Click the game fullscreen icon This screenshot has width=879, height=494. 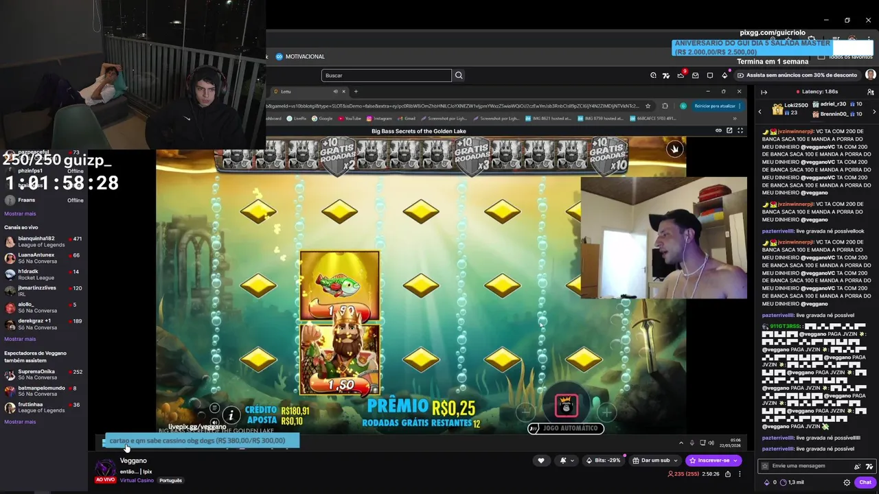pyautogui.click(x=740, y=130)
